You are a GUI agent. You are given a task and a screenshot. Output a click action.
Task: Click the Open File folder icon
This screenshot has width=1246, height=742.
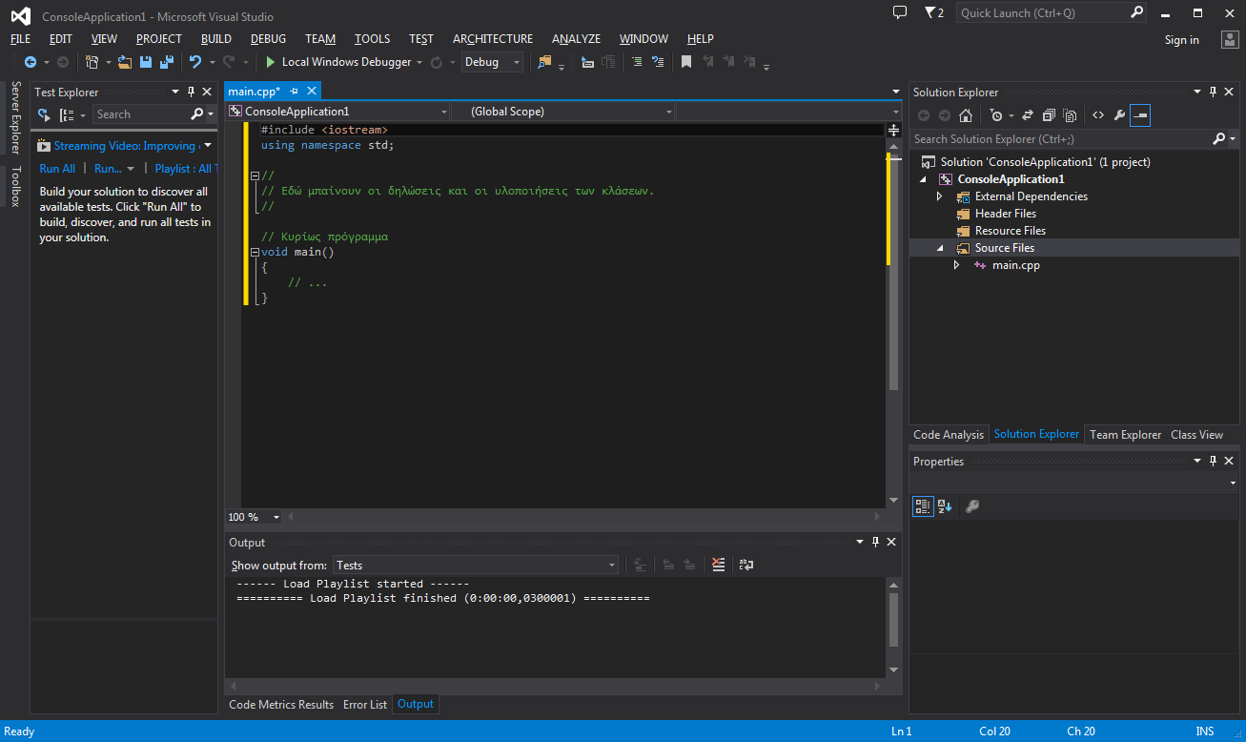pyautogui.click(x=125, y=62)
